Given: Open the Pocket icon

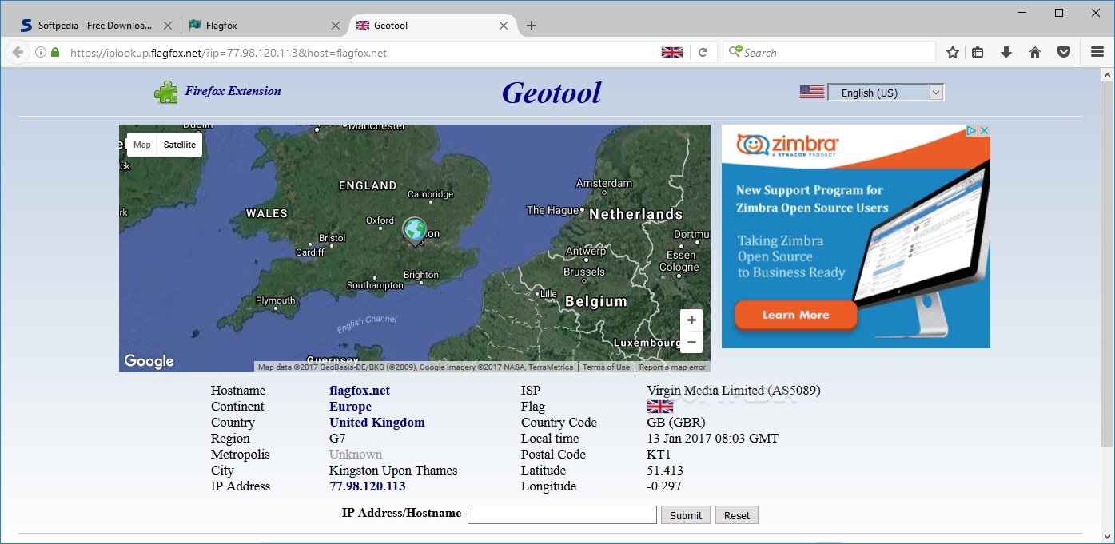Looking at the screenshot, I should point(1064,52).
